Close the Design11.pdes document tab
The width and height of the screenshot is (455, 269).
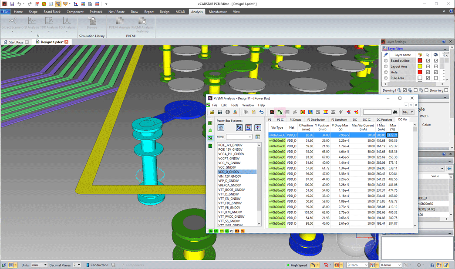point(67,42)
